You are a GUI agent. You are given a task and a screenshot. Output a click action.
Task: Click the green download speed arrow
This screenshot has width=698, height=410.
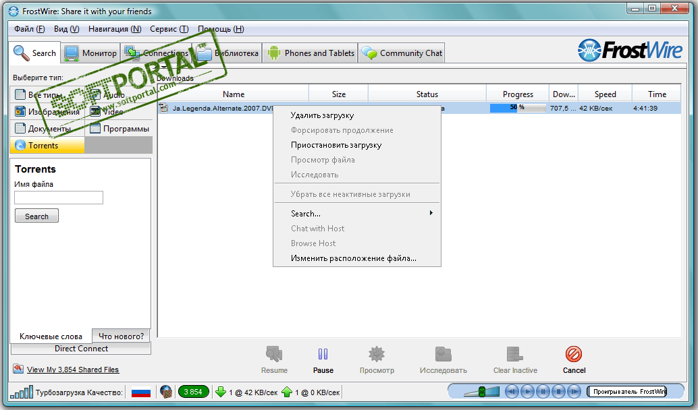tap(221, 392)
